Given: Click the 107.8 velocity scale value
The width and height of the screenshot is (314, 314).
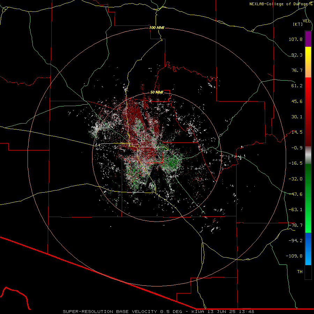Looking at the screenshot, I should [296, 39].
